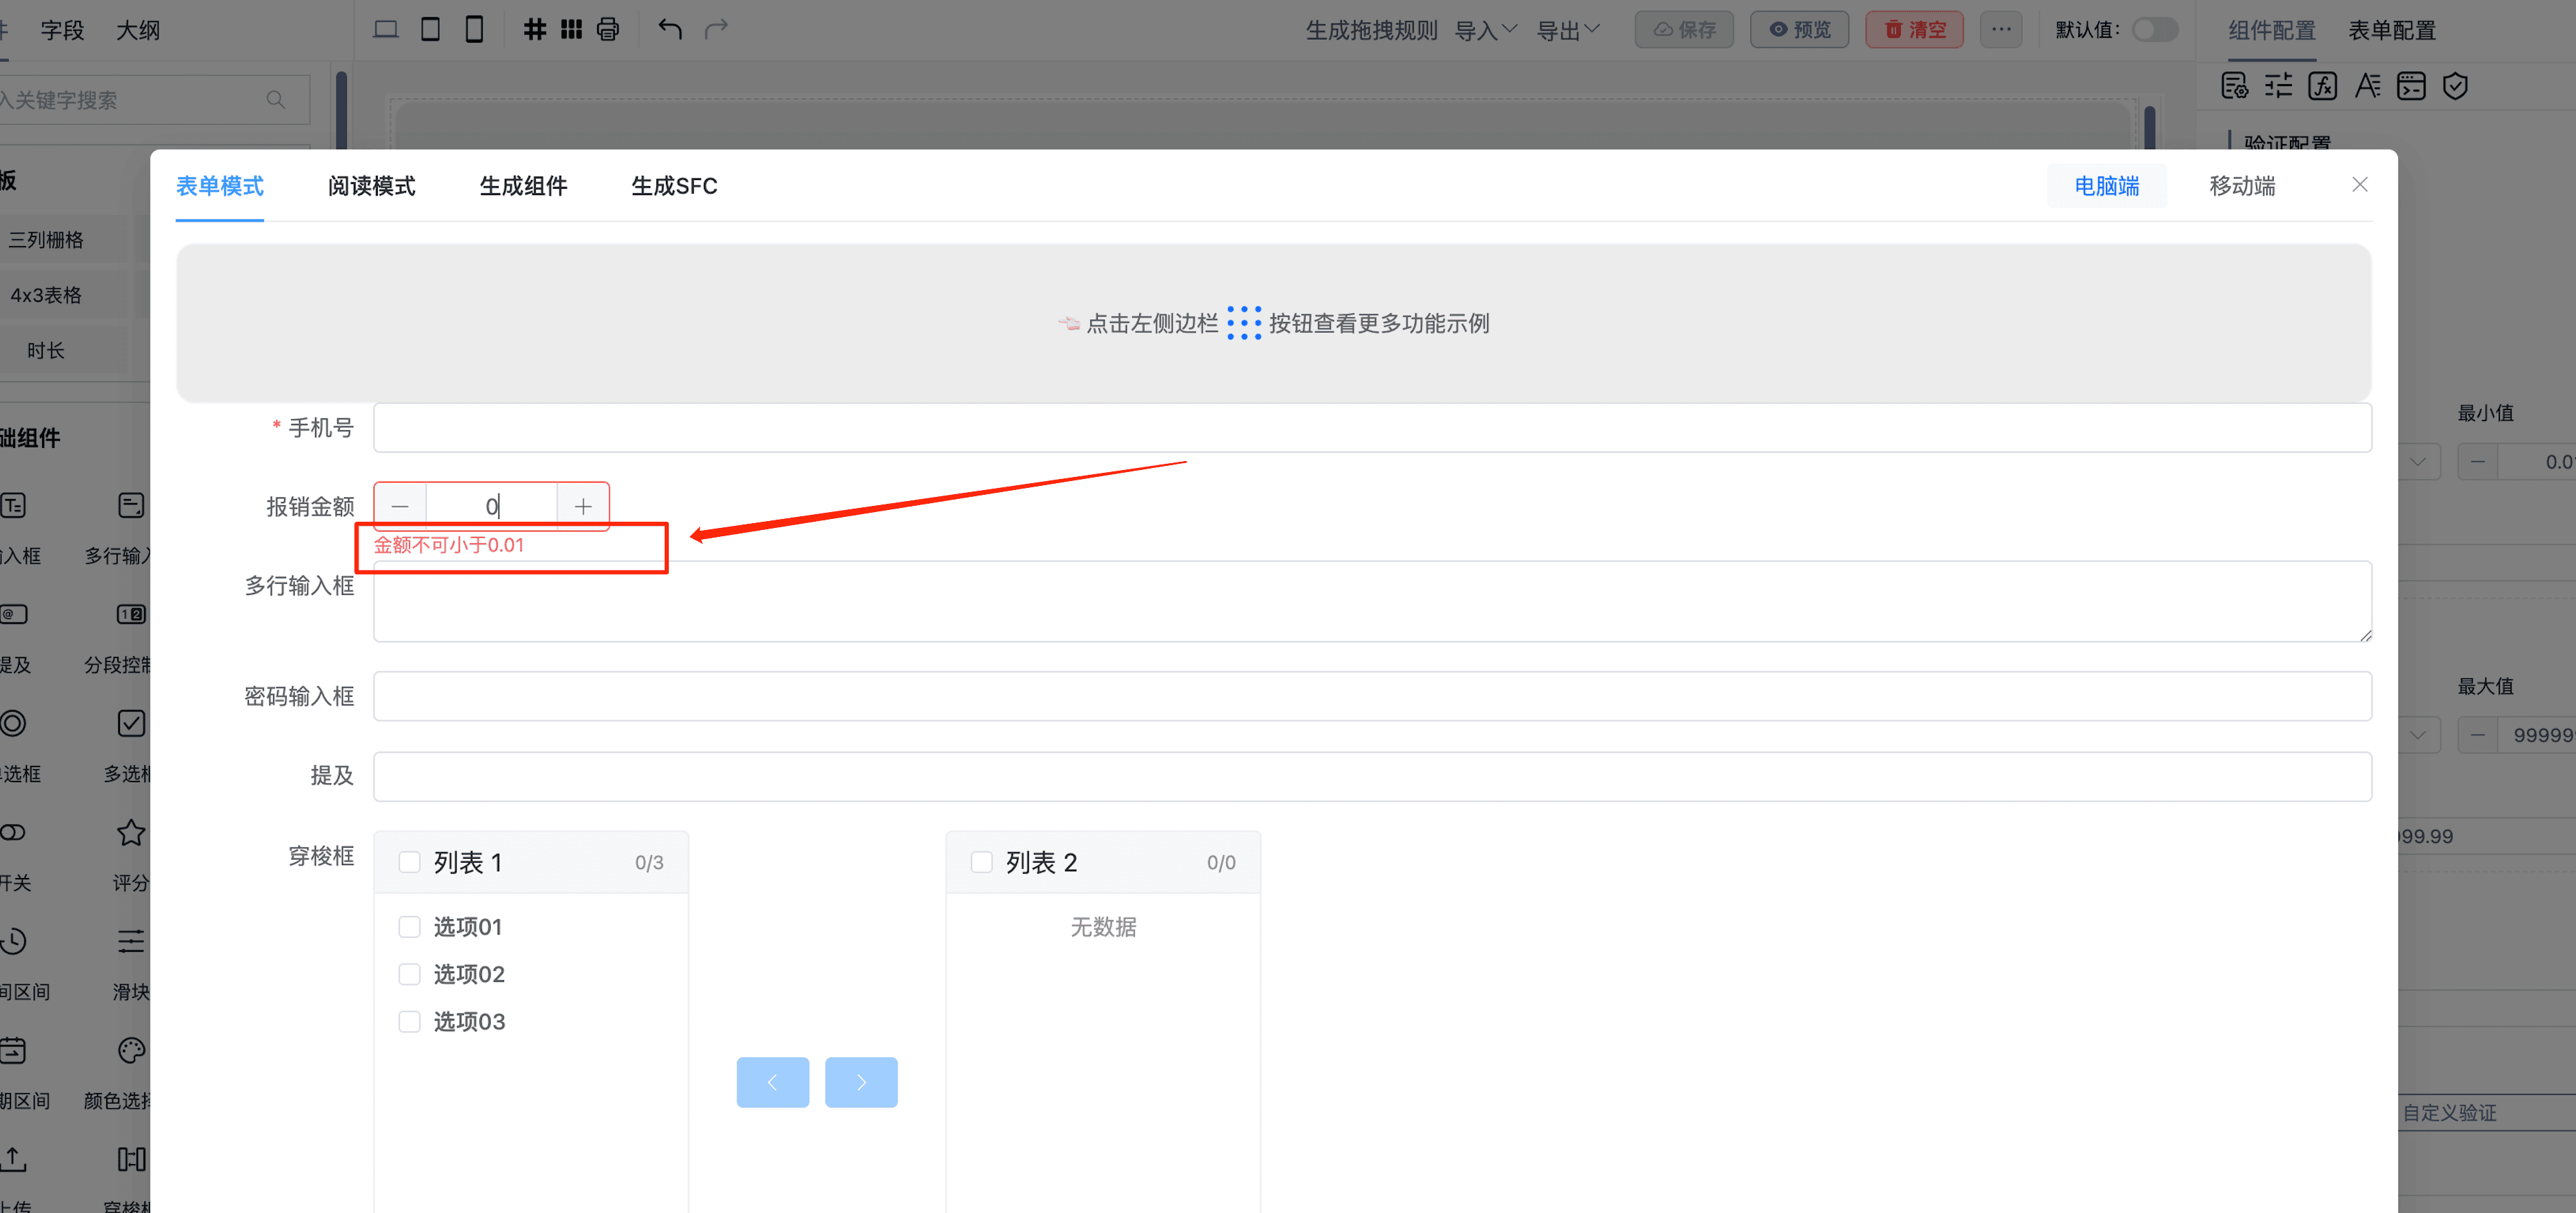Image resolution: width=2576 pixels, height=1213 pixels.
Task: Click the red 清空 button
Action: click(x=1914, y=29)
